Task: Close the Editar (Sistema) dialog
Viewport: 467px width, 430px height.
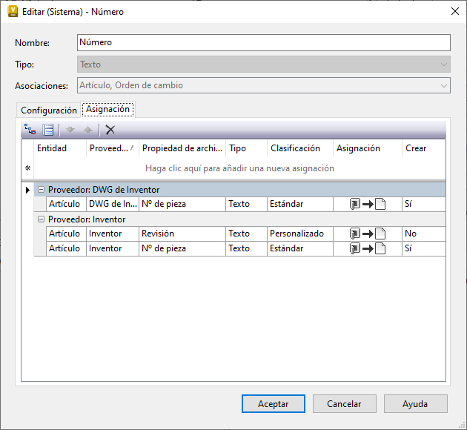Action: (x=455, y=11)
